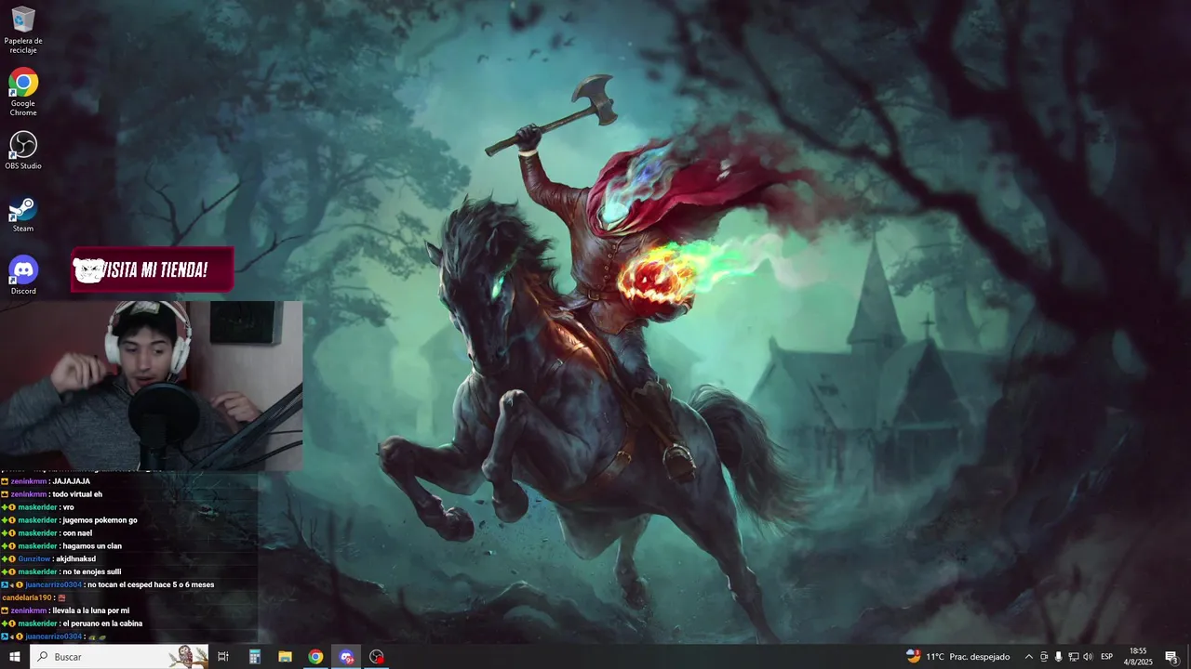Image resolution: width=1191 pixels, height=669 pixels.
Task: Select the OBS Studio desktop shortcut
Action: [23, 150]
